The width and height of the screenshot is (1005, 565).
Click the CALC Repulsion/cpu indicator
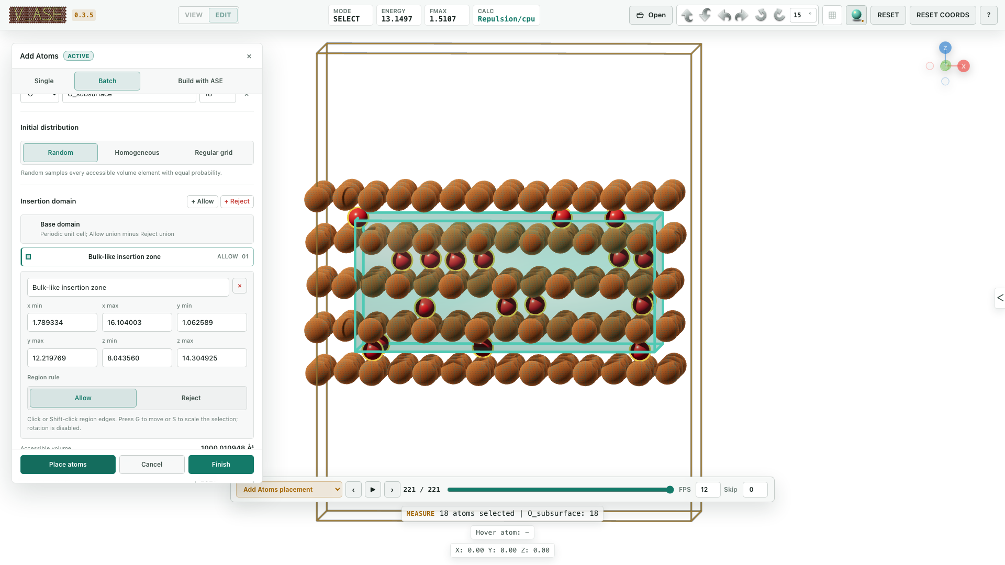pyautogui.click(x=506, y=15)
